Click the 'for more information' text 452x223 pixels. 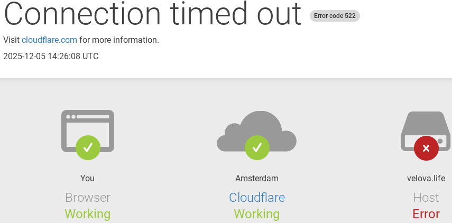119,40
